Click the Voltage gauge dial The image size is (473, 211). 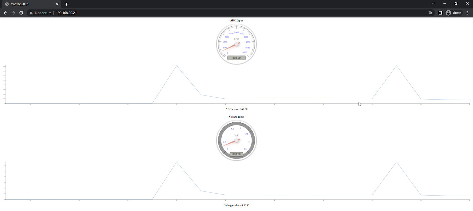coord(237,140)
